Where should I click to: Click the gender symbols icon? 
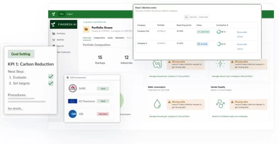[x=220, y=104]
